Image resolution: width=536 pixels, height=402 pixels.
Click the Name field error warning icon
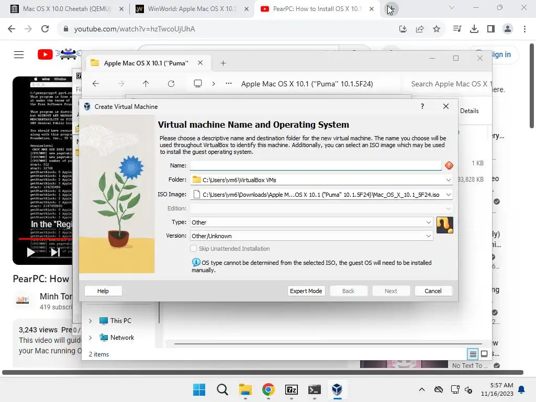point(449,165)
